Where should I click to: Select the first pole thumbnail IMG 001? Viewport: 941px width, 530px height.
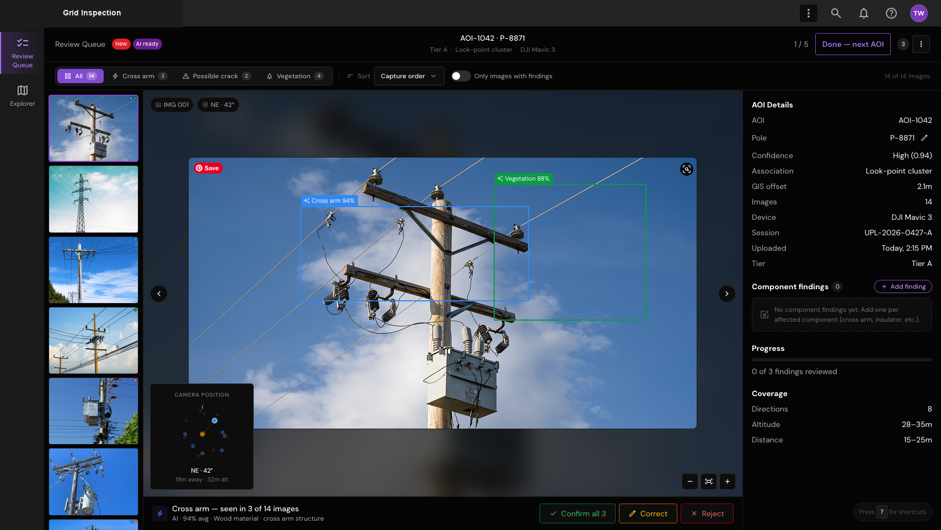[93, 128]
